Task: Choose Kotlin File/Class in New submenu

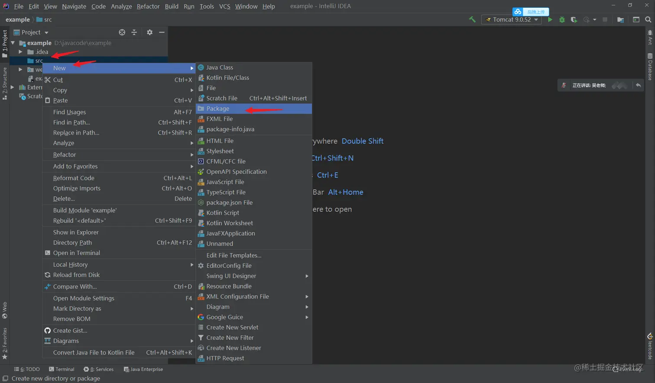Action: [x=254, y=78]
